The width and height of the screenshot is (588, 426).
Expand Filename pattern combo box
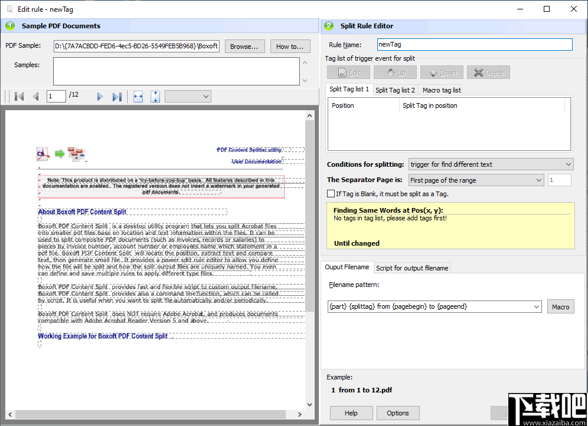[536, 306]
